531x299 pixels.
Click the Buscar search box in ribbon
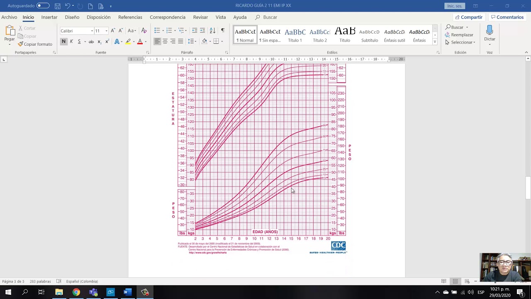266,17
